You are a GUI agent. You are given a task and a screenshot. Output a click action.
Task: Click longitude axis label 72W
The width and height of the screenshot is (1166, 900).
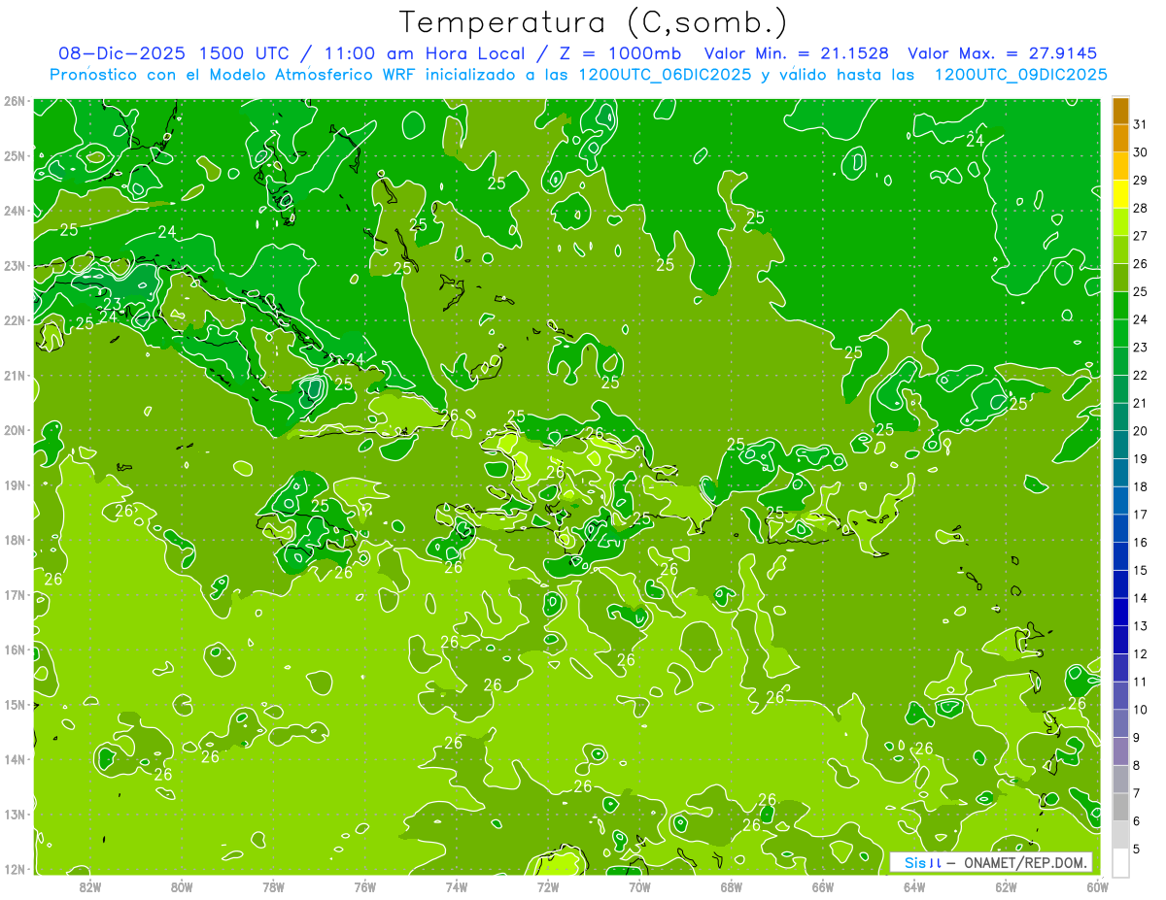548,886
